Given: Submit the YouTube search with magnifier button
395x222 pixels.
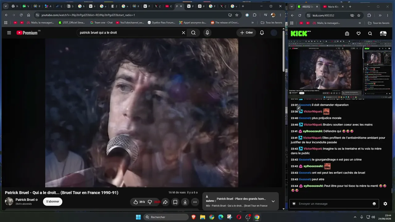Looking at the screenshot, I should coord(193,33).
